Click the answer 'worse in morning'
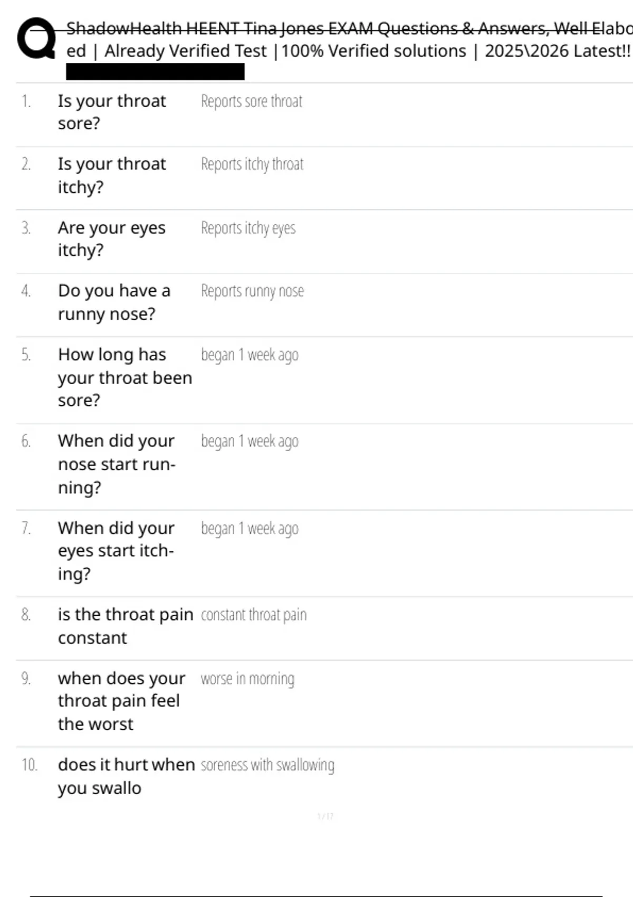 pos(247,679)
